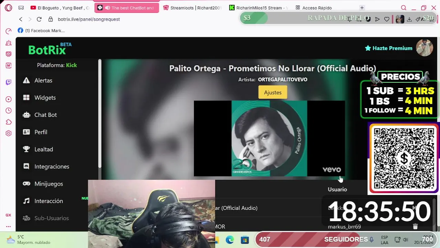The height and width of the screenshot is (248, 440).
Task: View site security lock info
Action: [x=51, y=19]
